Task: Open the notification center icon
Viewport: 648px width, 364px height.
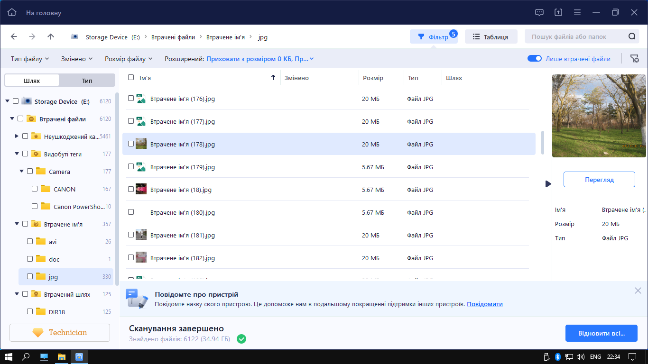Action: coord(632,356)
